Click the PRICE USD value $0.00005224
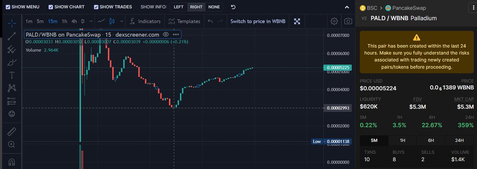The image size is (477, 169). click(x=378, y=88)
